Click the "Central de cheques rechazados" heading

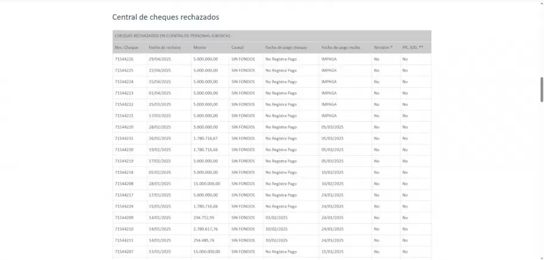coord(165,17)
